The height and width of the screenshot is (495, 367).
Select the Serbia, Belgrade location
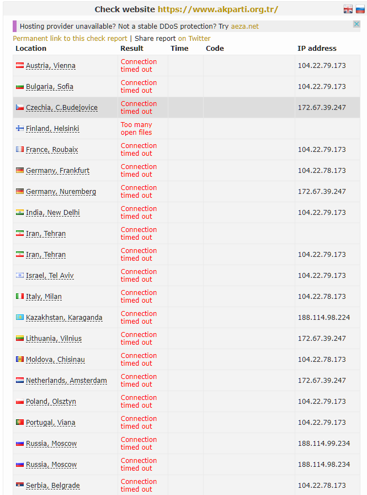tap(52, 486)
